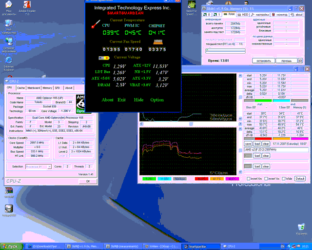
Task: Click the fan speed heatsink icon in SmartGuardian
Action: pyautogui.click(x=158, y=42)
